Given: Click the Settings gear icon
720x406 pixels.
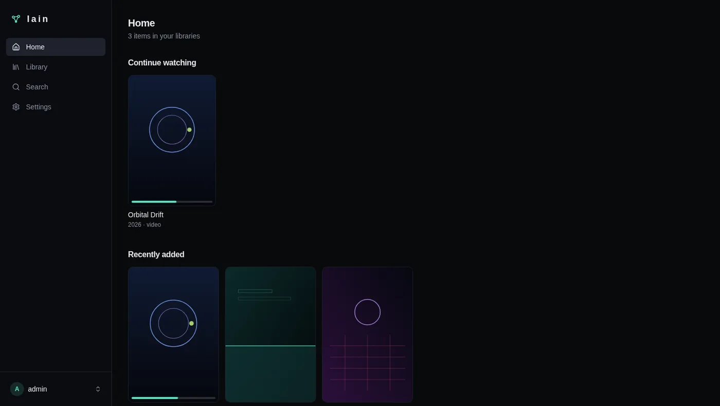Looking at the screenshot, I should click(16, 107).
